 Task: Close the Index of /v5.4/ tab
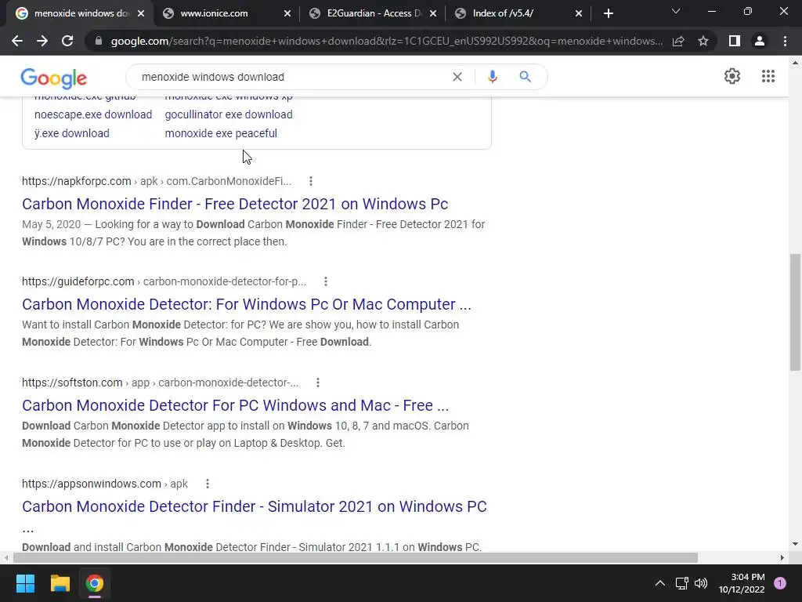click(x=579, y=13)
